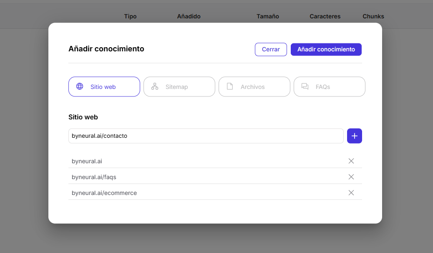Select the FAQs tab
The height and width of the screenshot is (253, 433).
(329, 86)
